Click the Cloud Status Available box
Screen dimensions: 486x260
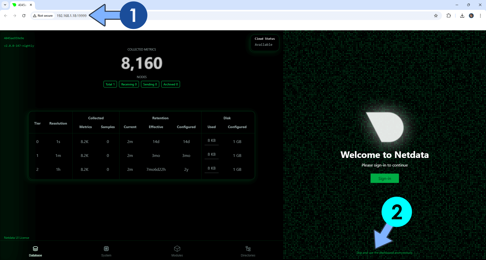pos(265,43)
